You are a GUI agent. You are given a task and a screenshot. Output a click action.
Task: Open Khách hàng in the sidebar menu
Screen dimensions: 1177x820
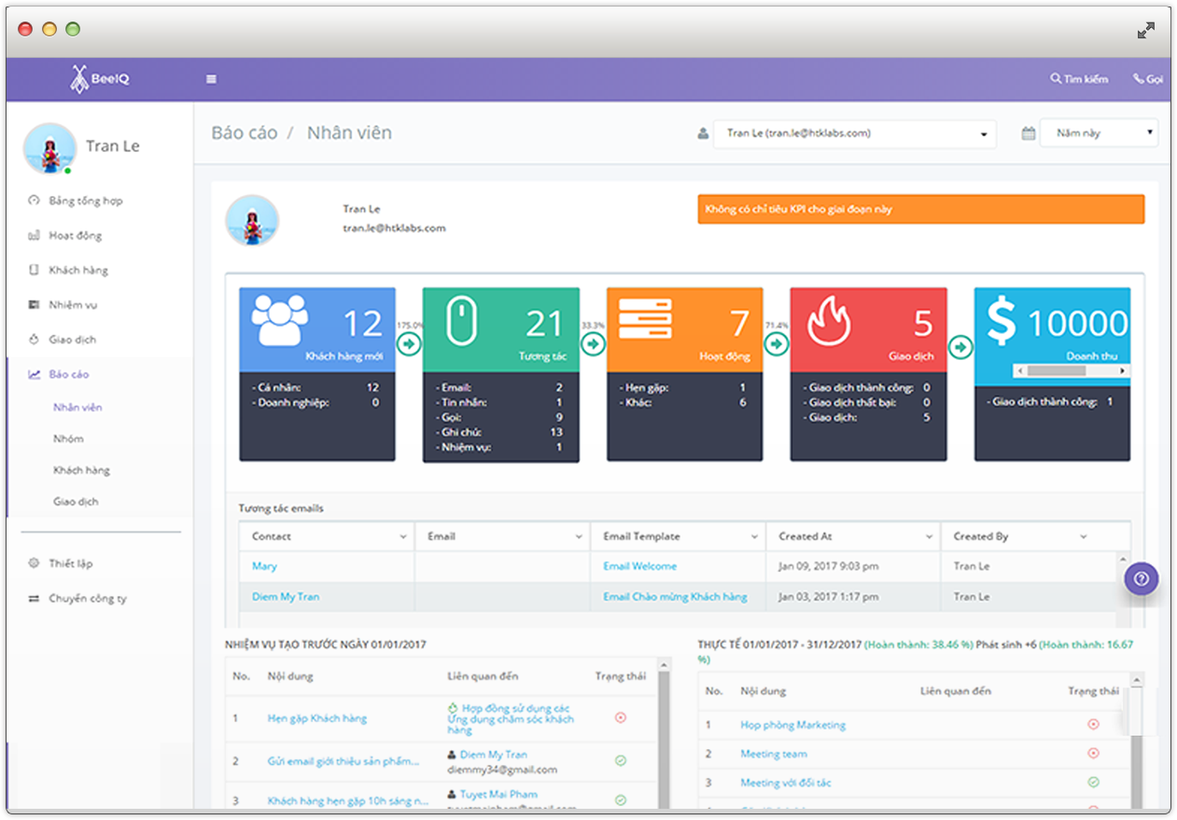[78, 271]
